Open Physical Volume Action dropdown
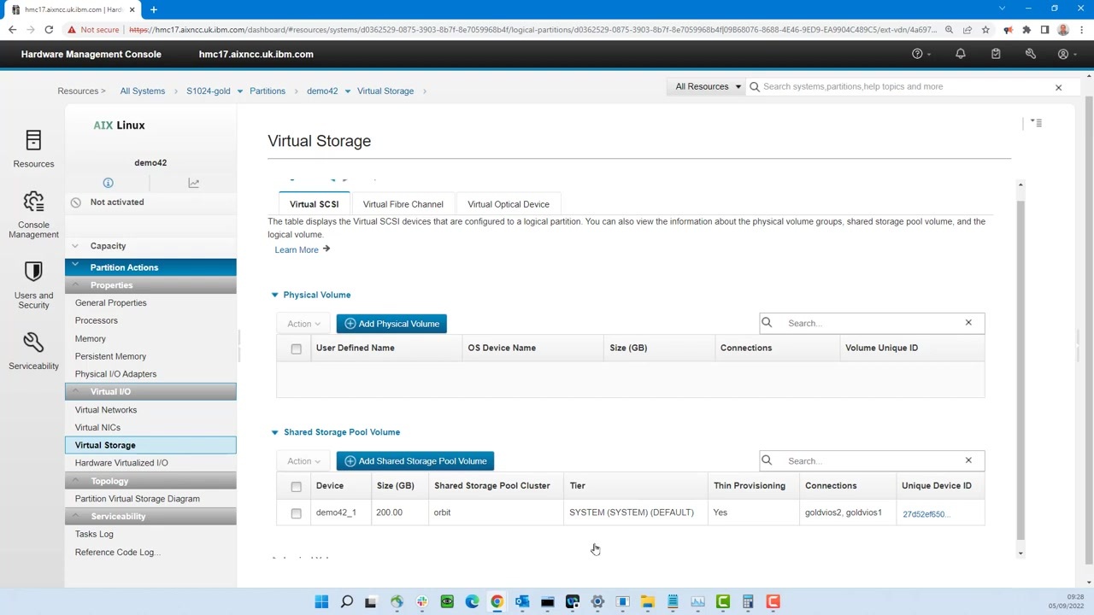 coord(303,324)
